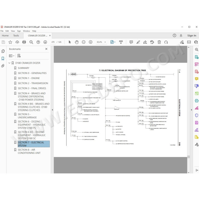
Task: Find current bookmark icon
Action: click(19, 56)
